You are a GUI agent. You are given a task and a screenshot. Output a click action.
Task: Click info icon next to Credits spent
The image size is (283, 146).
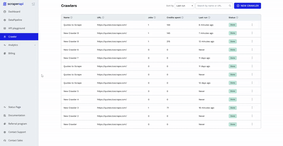(x=183, y=17)
